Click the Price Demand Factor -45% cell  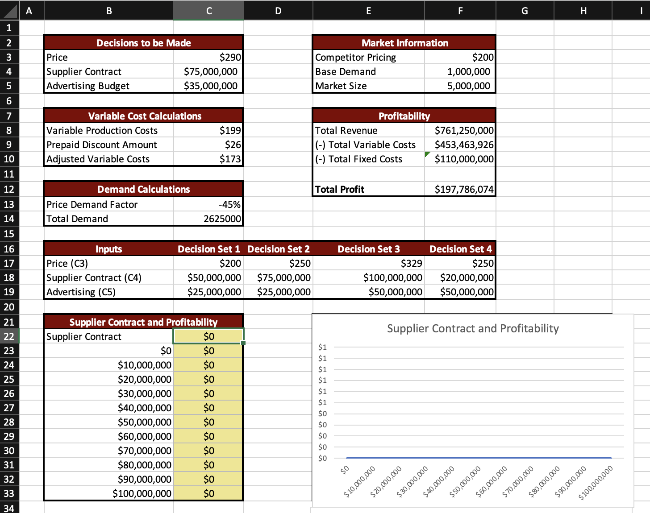pyautogui.click(x=208, y=204)
